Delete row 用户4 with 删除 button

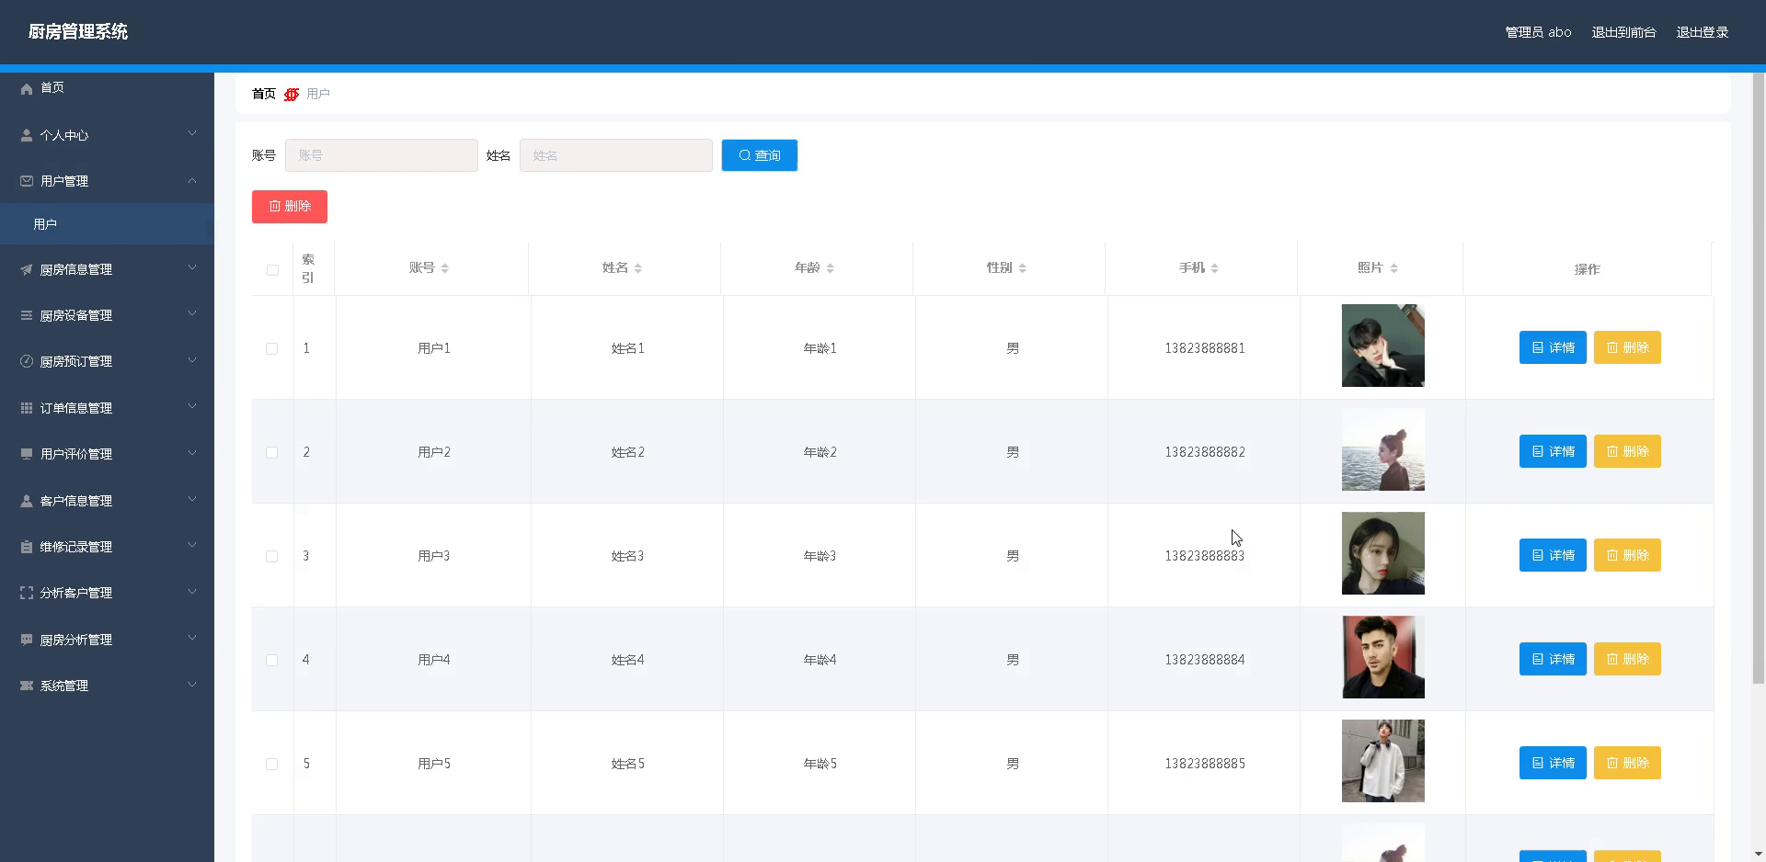[x=1627, y=659]
